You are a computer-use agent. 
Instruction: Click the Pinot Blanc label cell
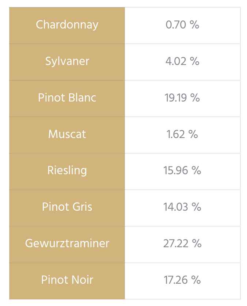(x=67, y=98)
